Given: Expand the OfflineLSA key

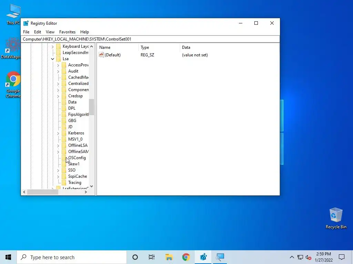Looking at the screenshot, I should coord(58,145).
